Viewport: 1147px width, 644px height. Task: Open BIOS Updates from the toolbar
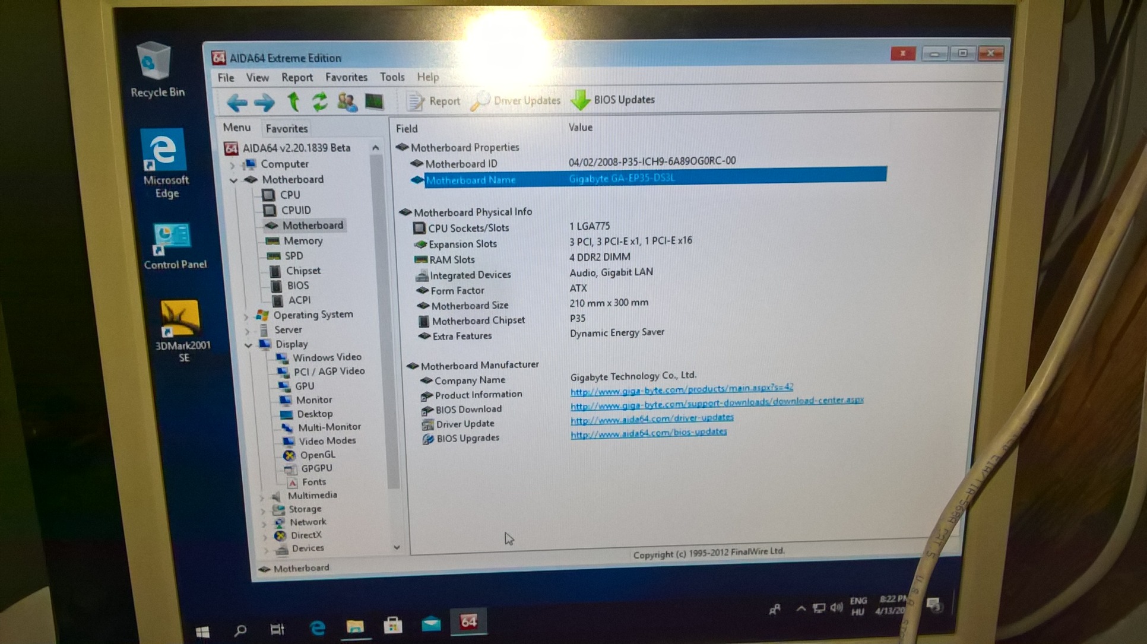(613, 100)
